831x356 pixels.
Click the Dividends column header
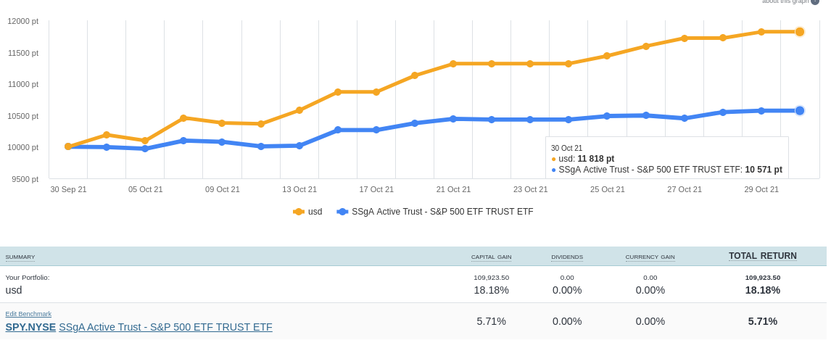567,257
